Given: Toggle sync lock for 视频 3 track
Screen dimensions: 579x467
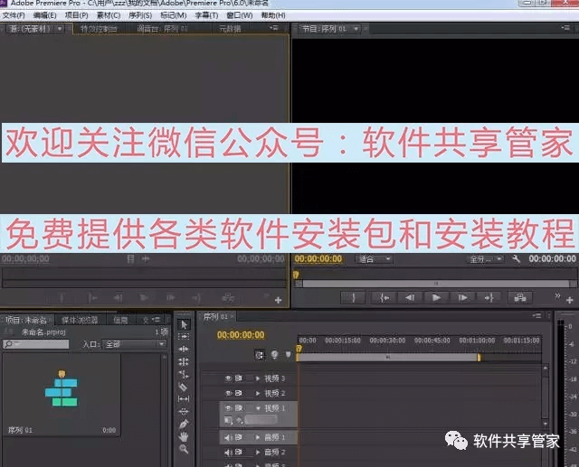Looking at the screenshot, I should (x=239, y=378).
